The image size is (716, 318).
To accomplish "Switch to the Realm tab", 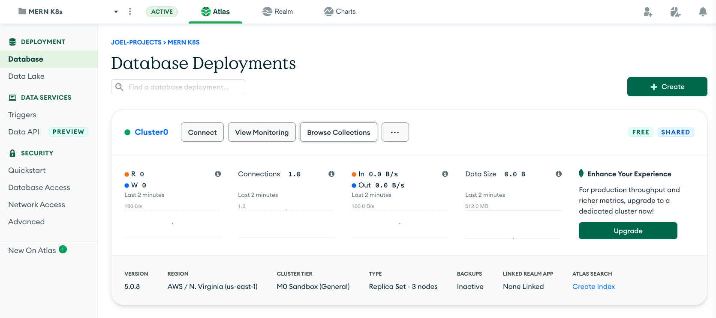I will click(278, 12).
